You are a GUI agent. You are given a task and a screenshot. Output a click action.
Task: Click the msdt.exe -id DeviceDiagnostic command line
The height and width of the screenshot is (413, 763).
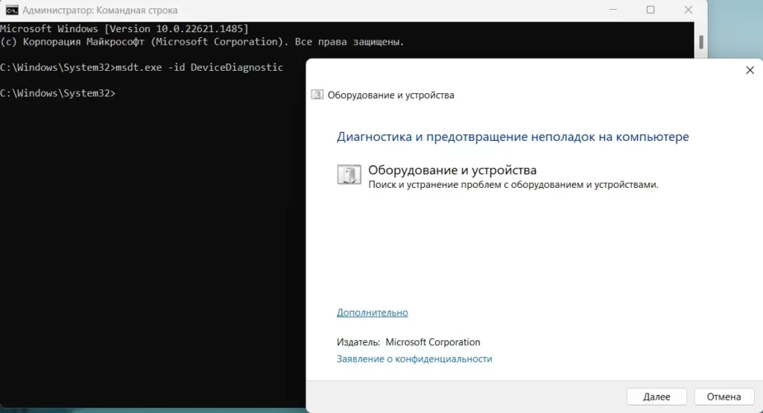pos(142,67)
